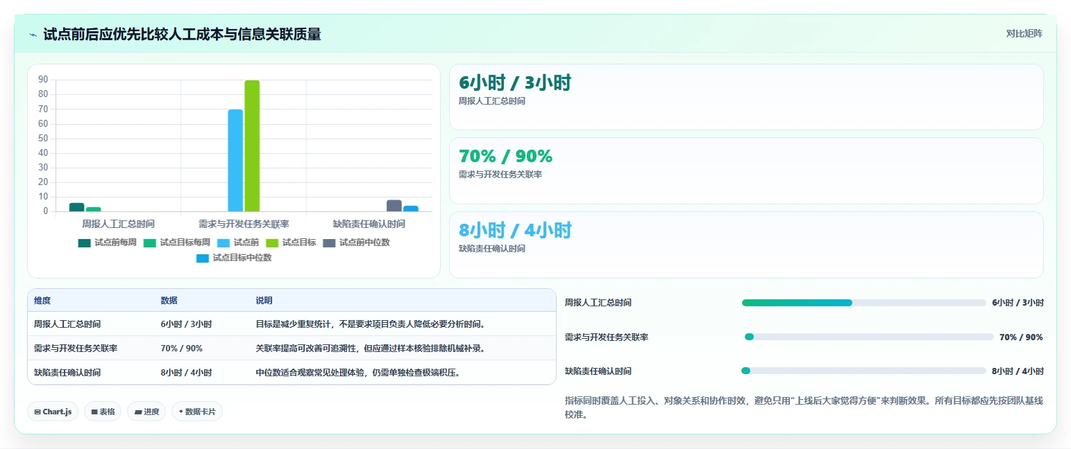
Task: Open the 6小时 / 3小时 stat card
Action: tap(746, 97)
